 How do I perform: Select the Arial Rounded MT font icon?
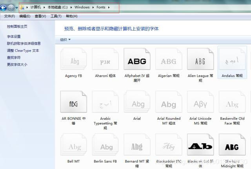[x=169, y=102]
